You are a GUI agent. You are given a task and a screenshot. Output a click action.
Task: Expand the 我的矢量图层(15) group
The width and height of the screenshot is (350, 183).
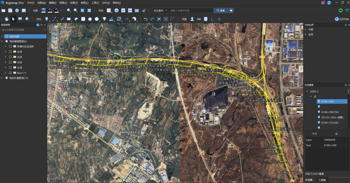click(2, 78)
